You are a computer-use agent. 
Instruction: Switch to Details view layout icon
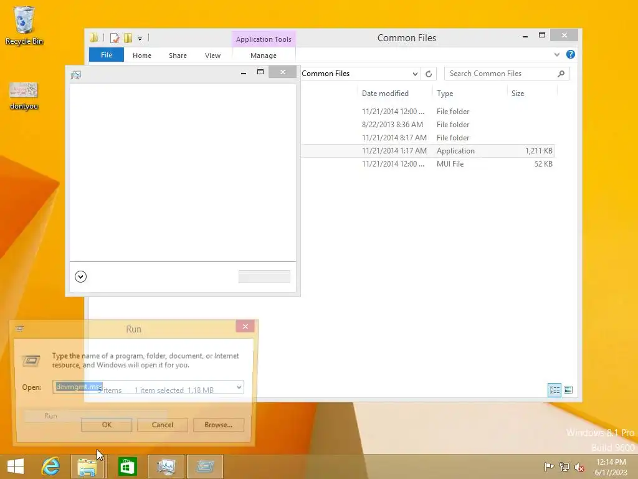[554, 390]
